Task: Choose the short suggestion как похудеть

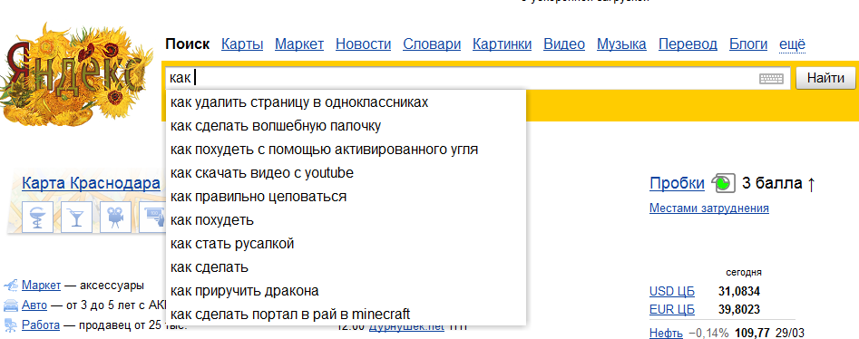Action: [347, 220]
